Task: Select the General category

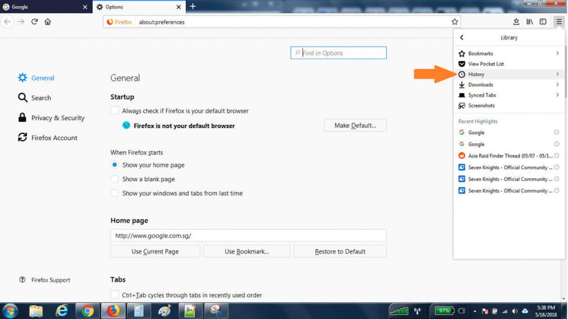Action: 36,78
